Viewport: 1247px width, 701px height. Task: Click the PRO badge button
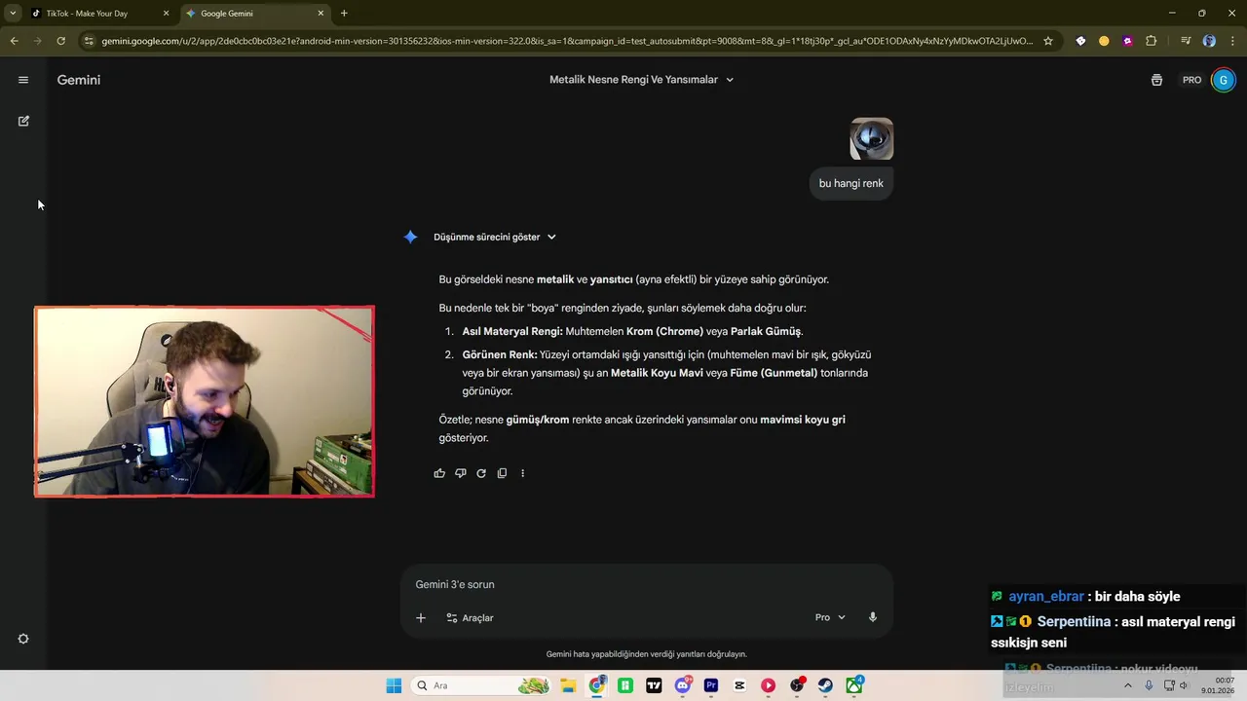pyautogui.click(x=1191, y=80)
